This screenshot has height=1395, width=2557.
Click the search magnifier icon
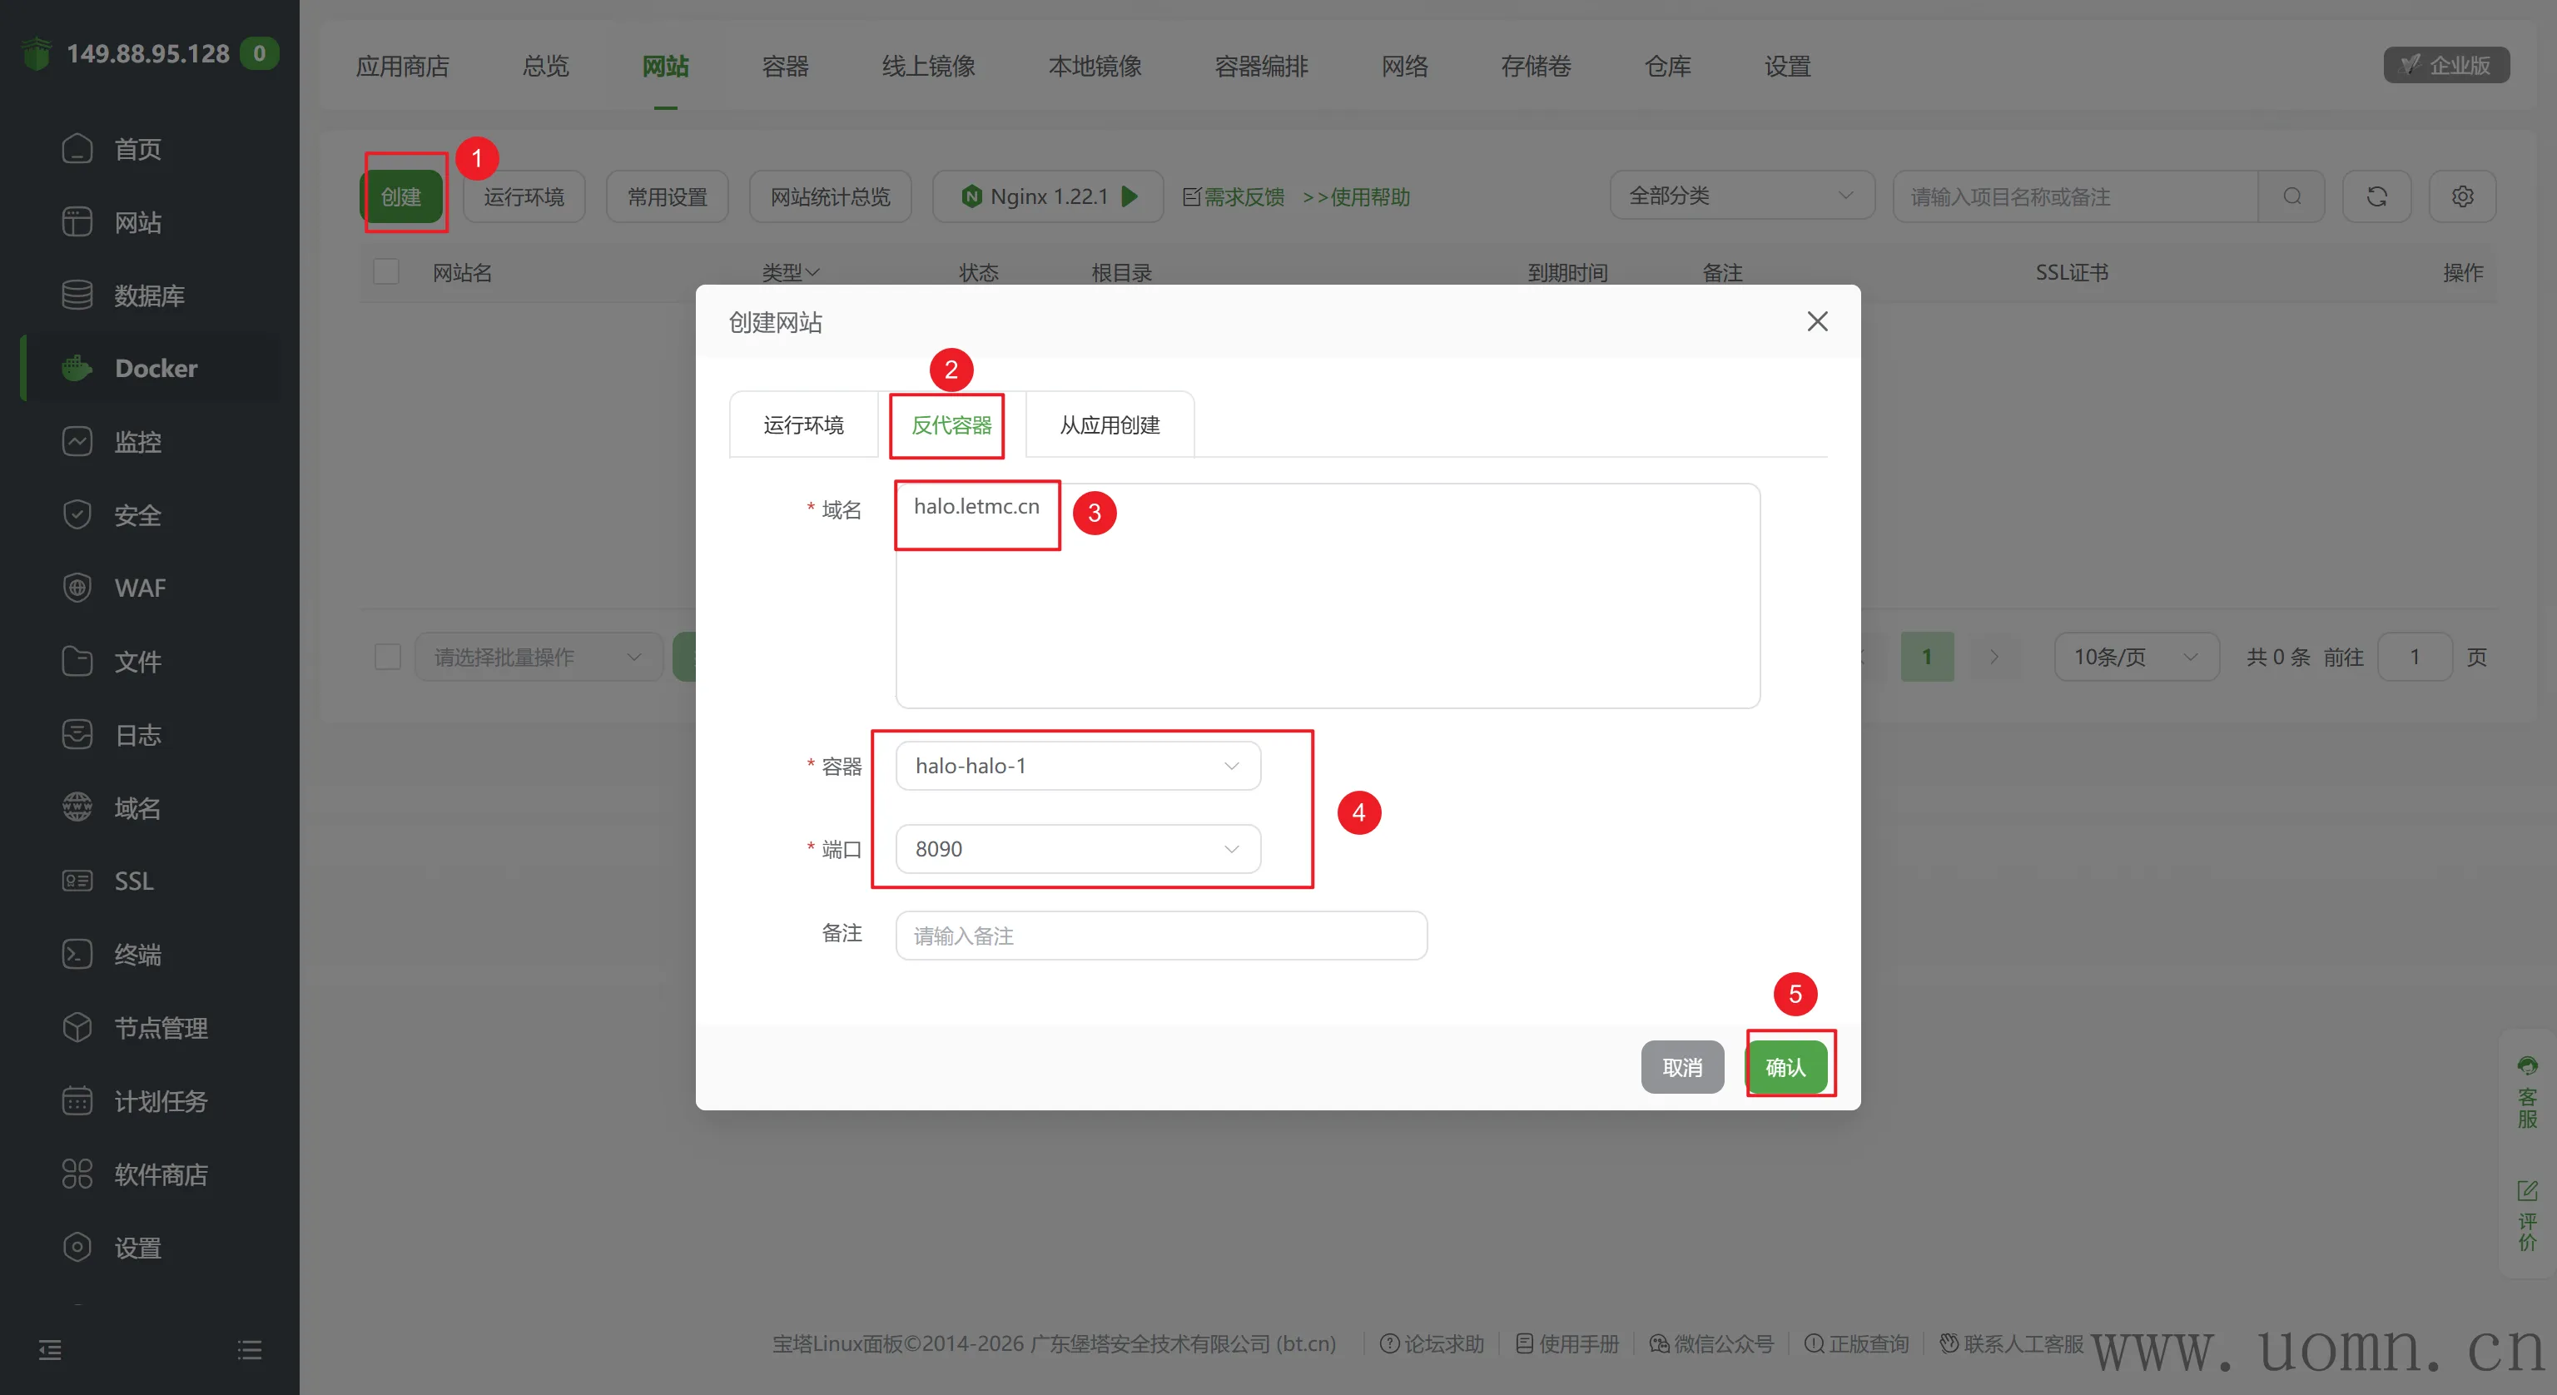(2291, 196)
